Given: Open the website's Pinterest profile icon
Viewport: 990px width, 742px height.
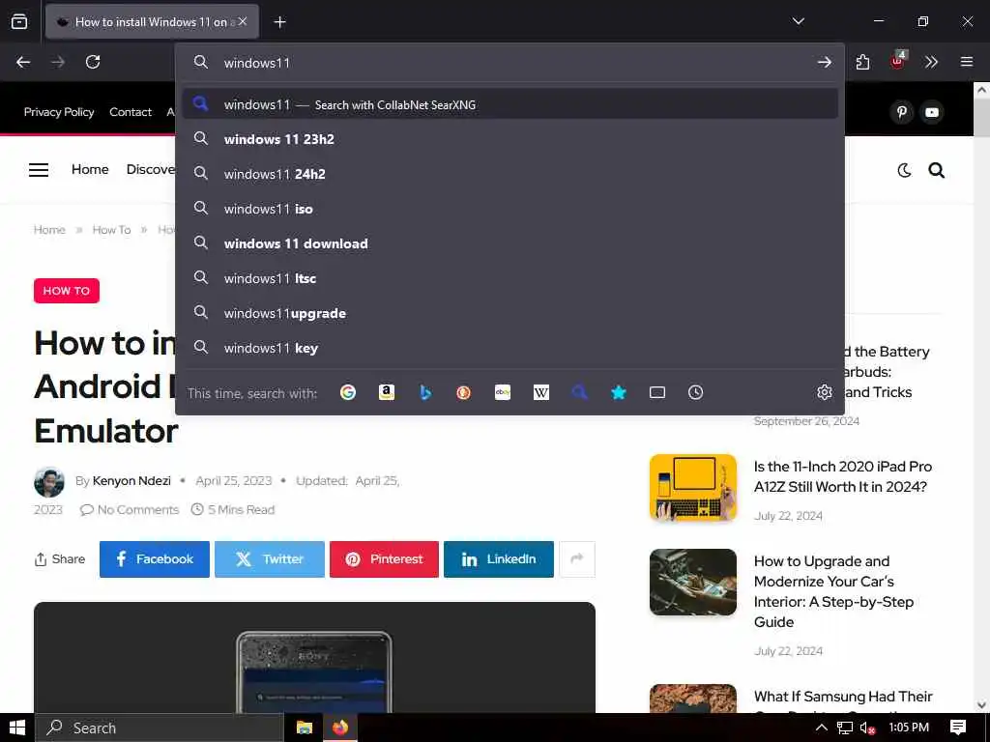Looking at the screenshot, I should coord(902,112).
